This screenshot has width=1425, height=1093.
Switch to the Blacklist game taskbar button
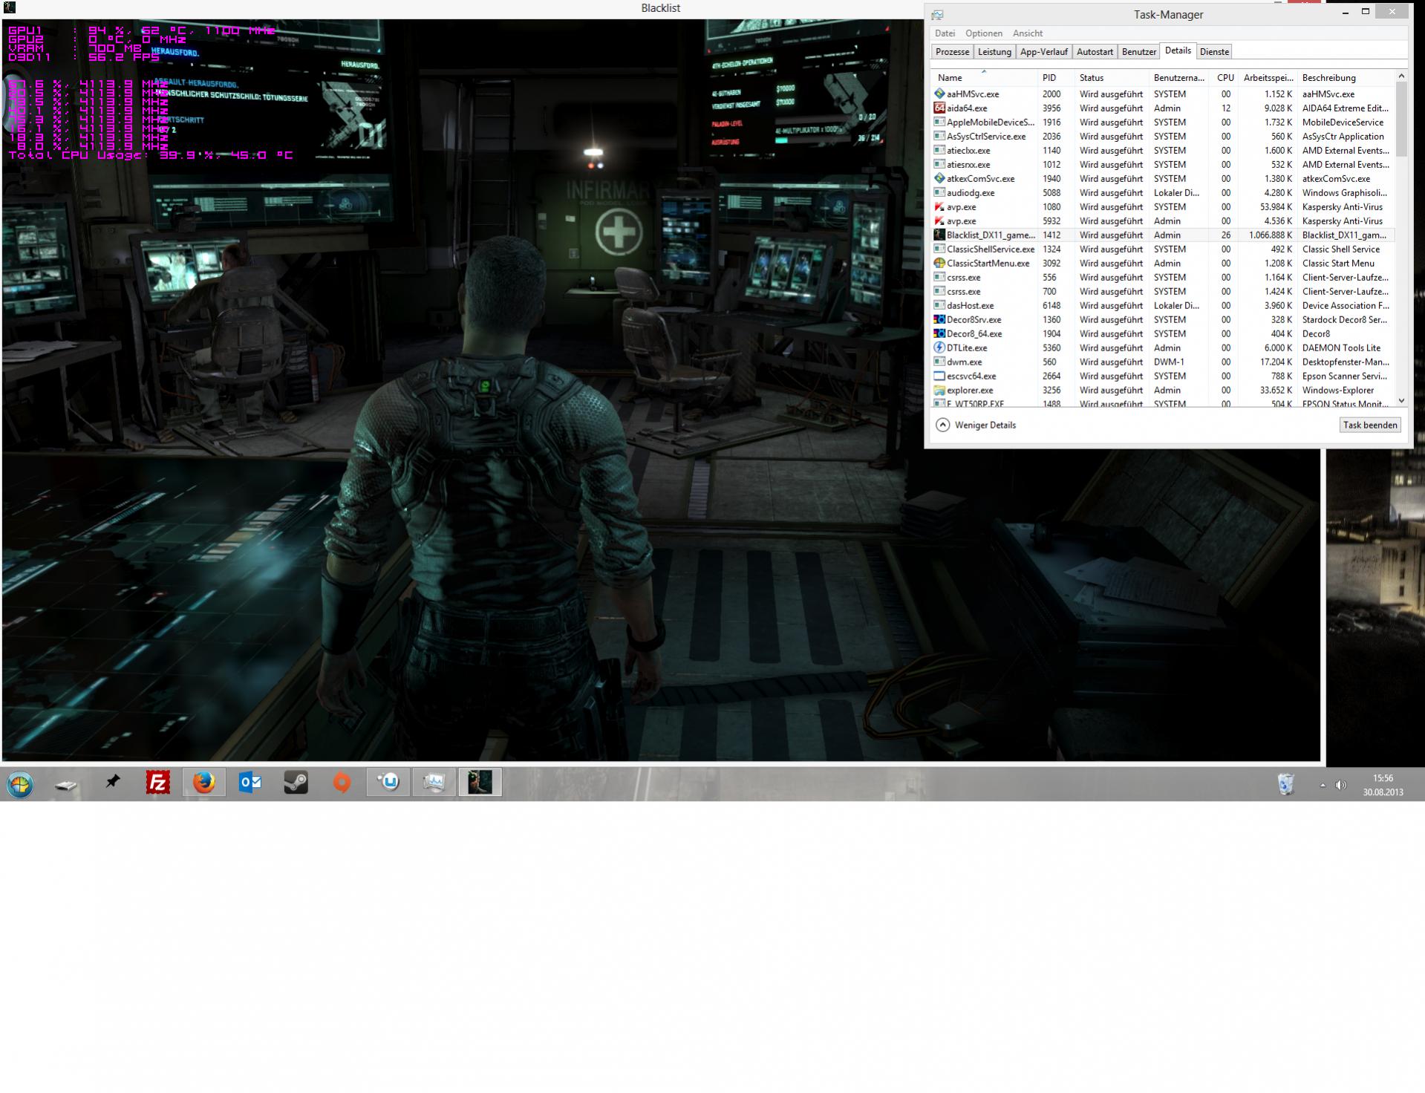coord(480,783)
